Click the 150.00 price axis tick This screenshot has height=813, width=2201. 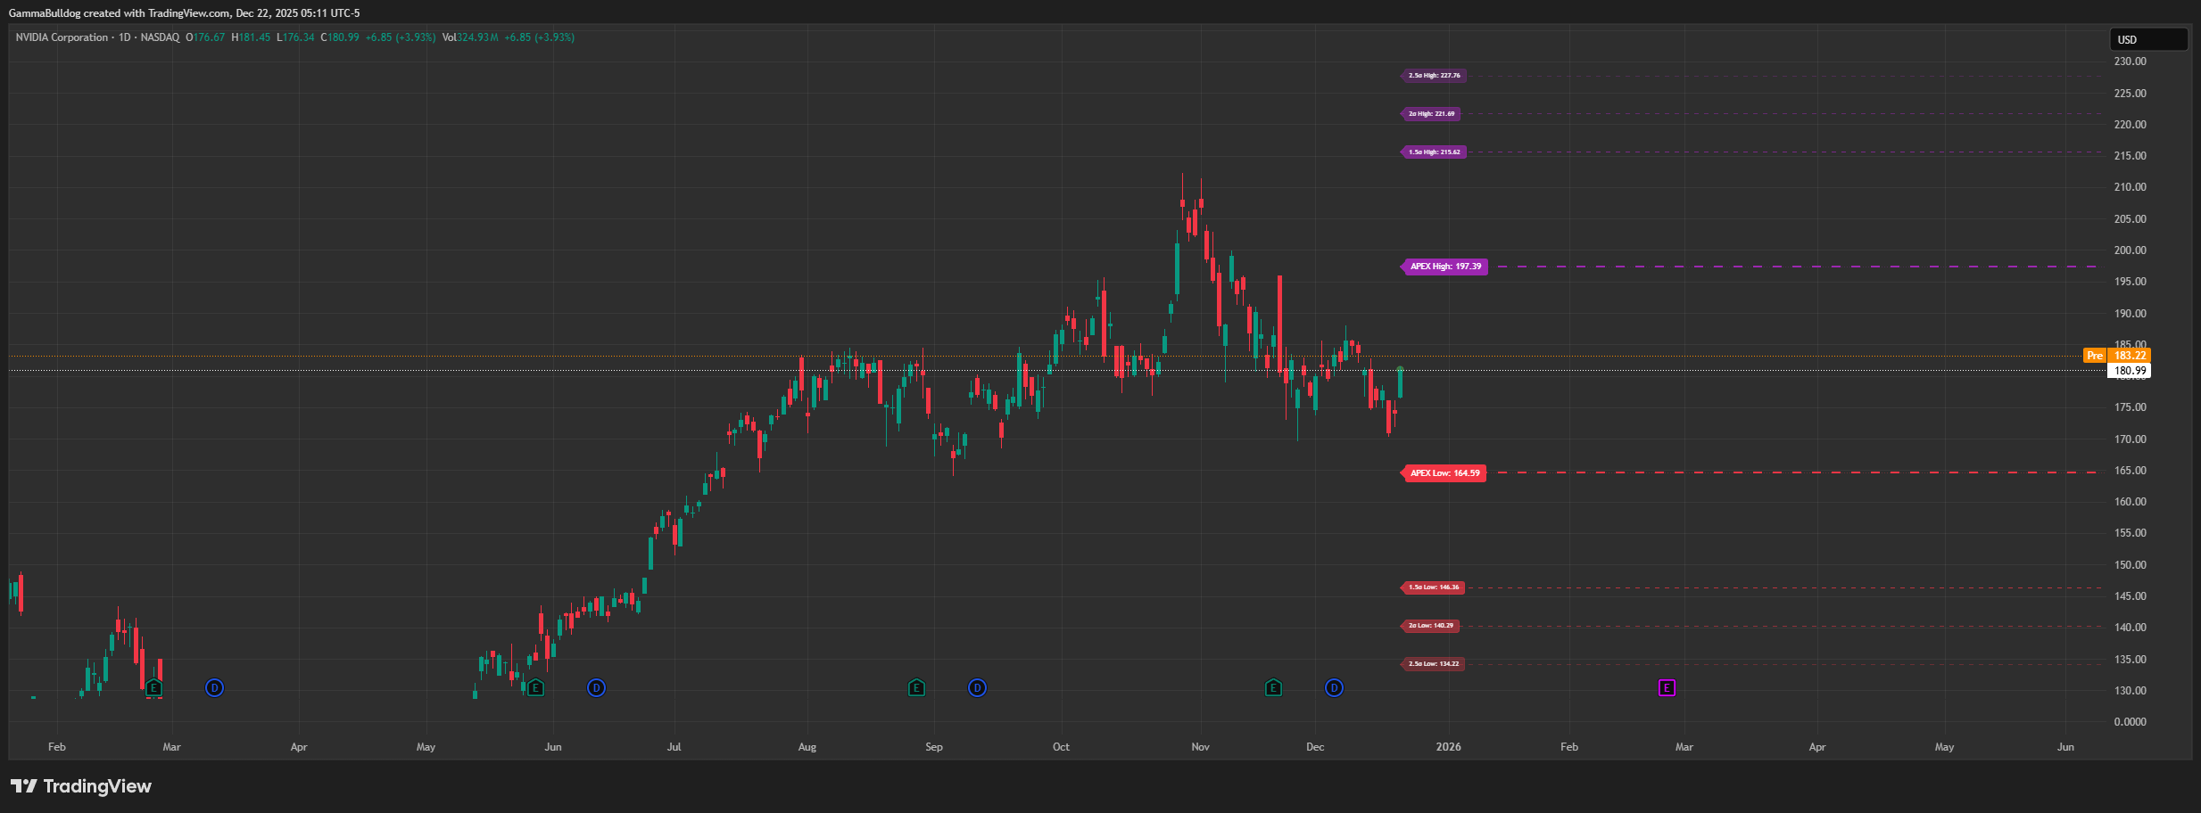(2130, 565)
